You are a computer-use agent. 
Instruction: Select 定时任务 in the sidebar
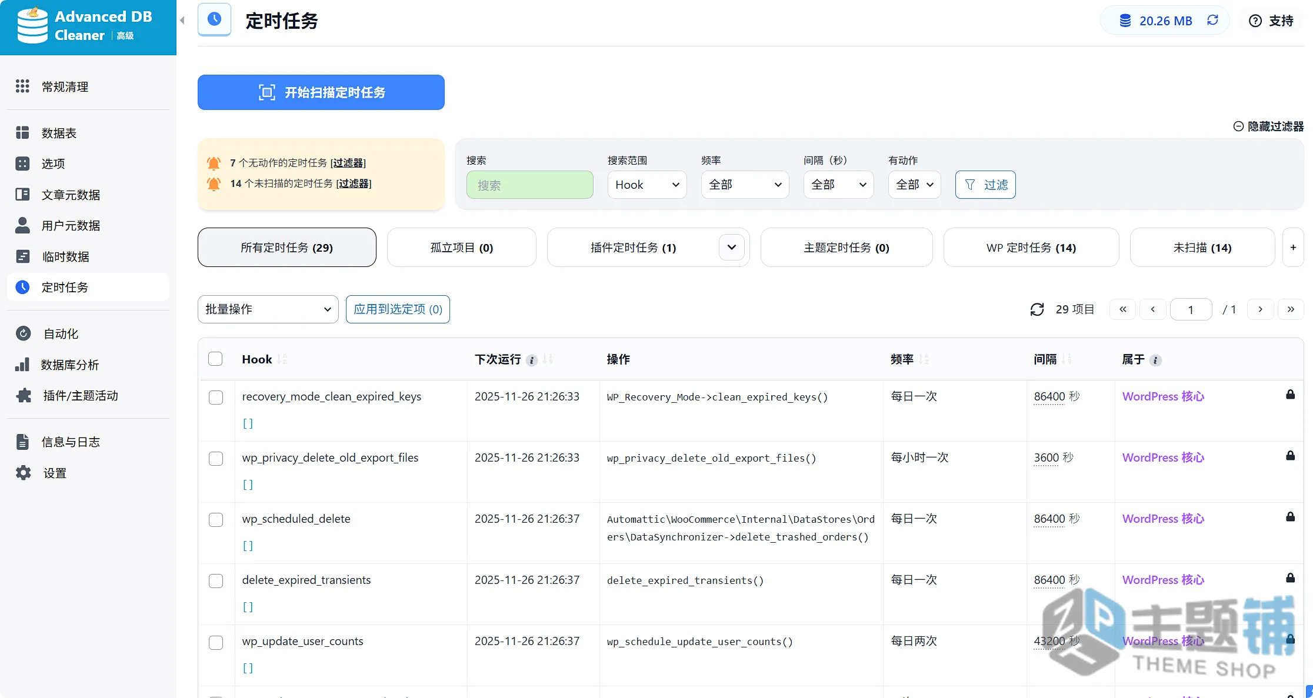[88, 287]
